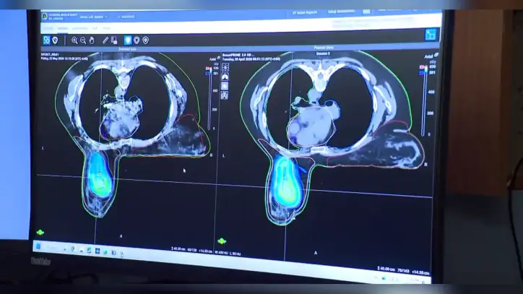
Task: Click the first tab in white bar
Action: [48, 29]
